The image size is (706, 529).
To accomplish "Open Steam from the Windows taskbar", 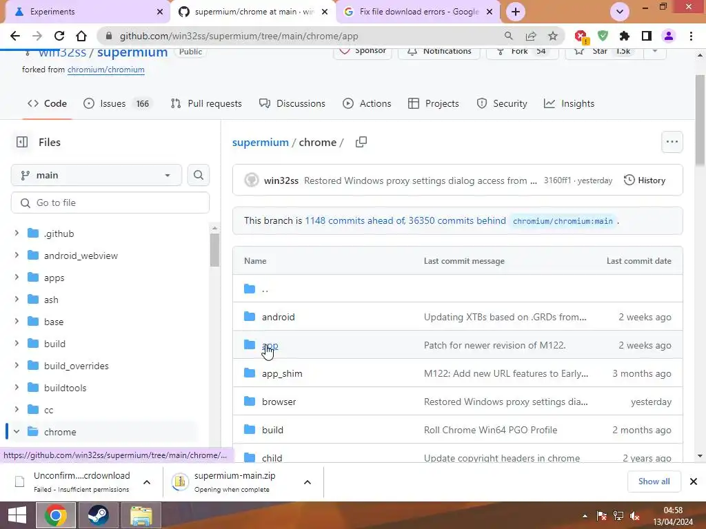I will [x=98, y=515].
